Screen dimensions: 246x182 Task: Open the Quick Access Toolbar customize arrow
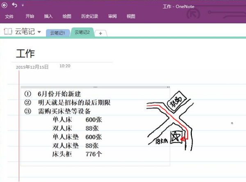coord(23,6)
